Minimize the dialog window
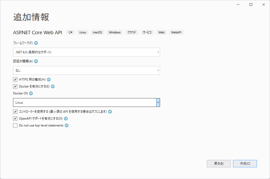Screen dimensions: 270x179 point(238,5)
